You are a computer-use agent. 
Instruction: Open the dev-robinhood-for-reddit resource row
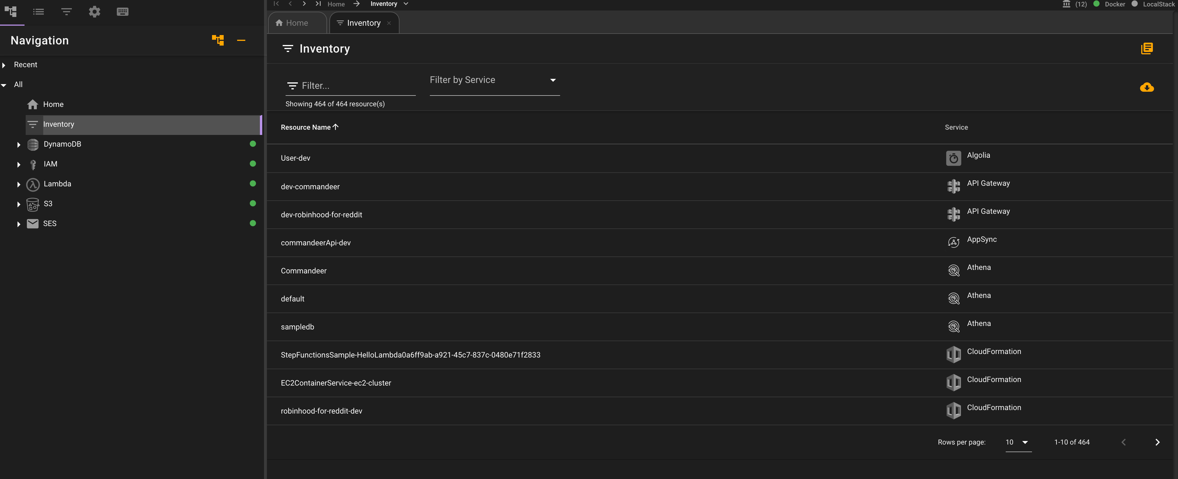coord(720,215)
